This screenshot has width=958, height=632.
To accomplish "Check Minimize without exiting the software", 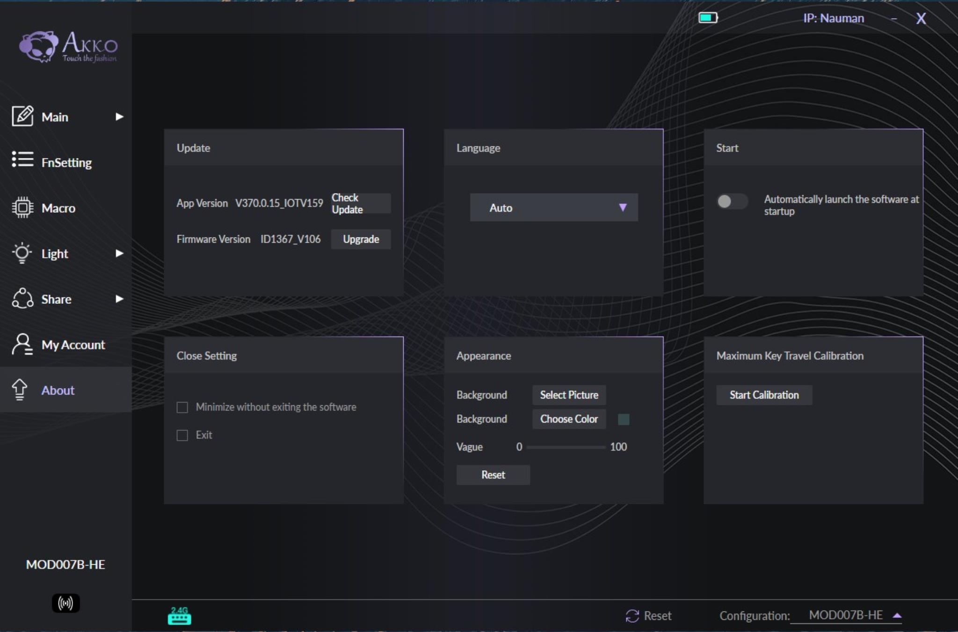I will pyautogui.click(x=182, y=407).
